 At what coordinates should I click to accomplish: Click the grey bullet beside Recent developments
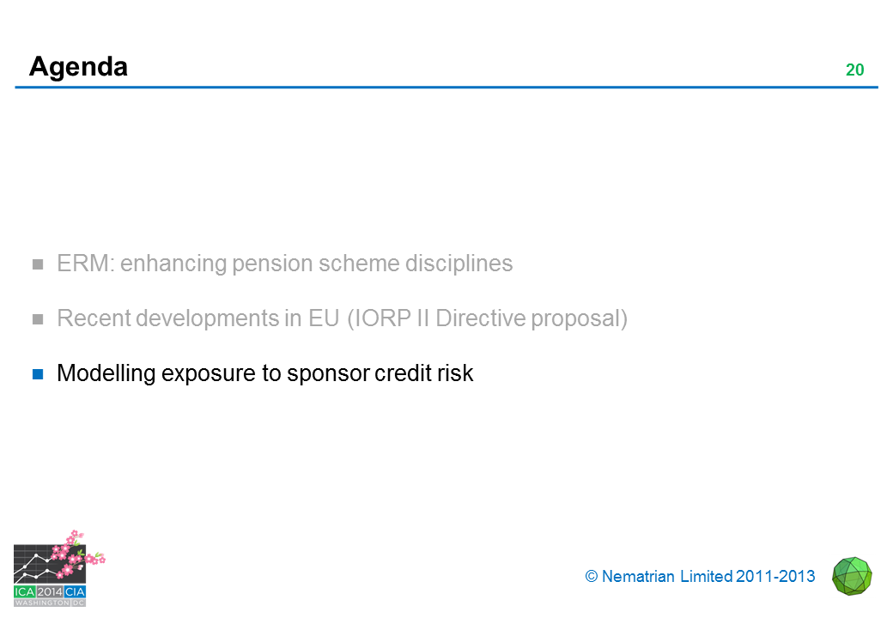tap(38, 319)
